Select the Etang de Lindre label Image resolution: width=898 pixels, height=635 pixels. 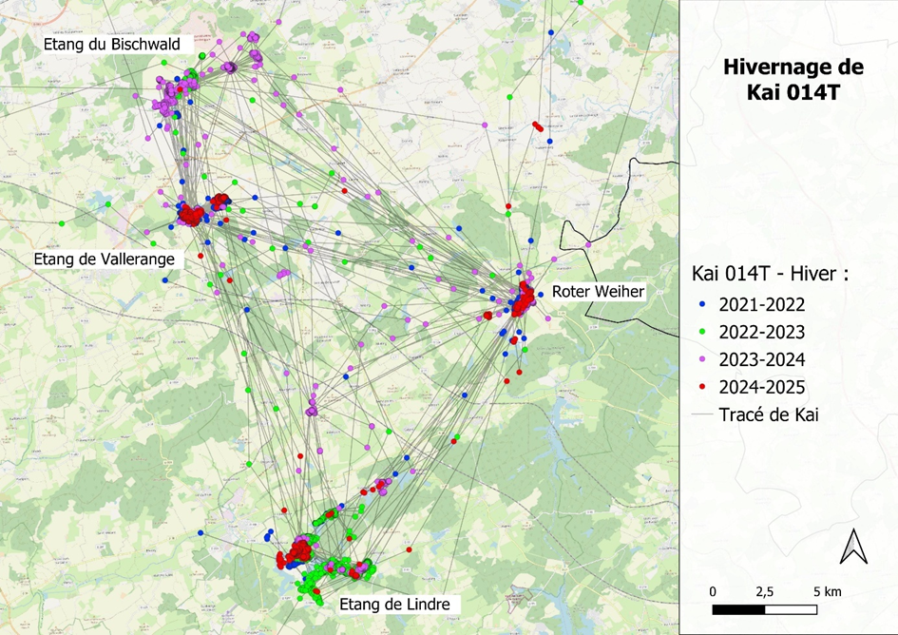tap(394, 605)
